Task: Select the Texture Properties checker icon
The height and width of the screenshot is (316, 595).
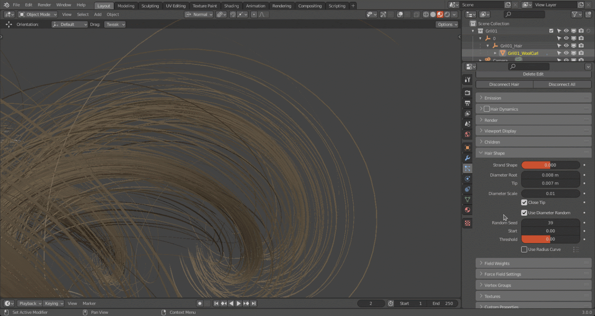Action: [467, 223]
